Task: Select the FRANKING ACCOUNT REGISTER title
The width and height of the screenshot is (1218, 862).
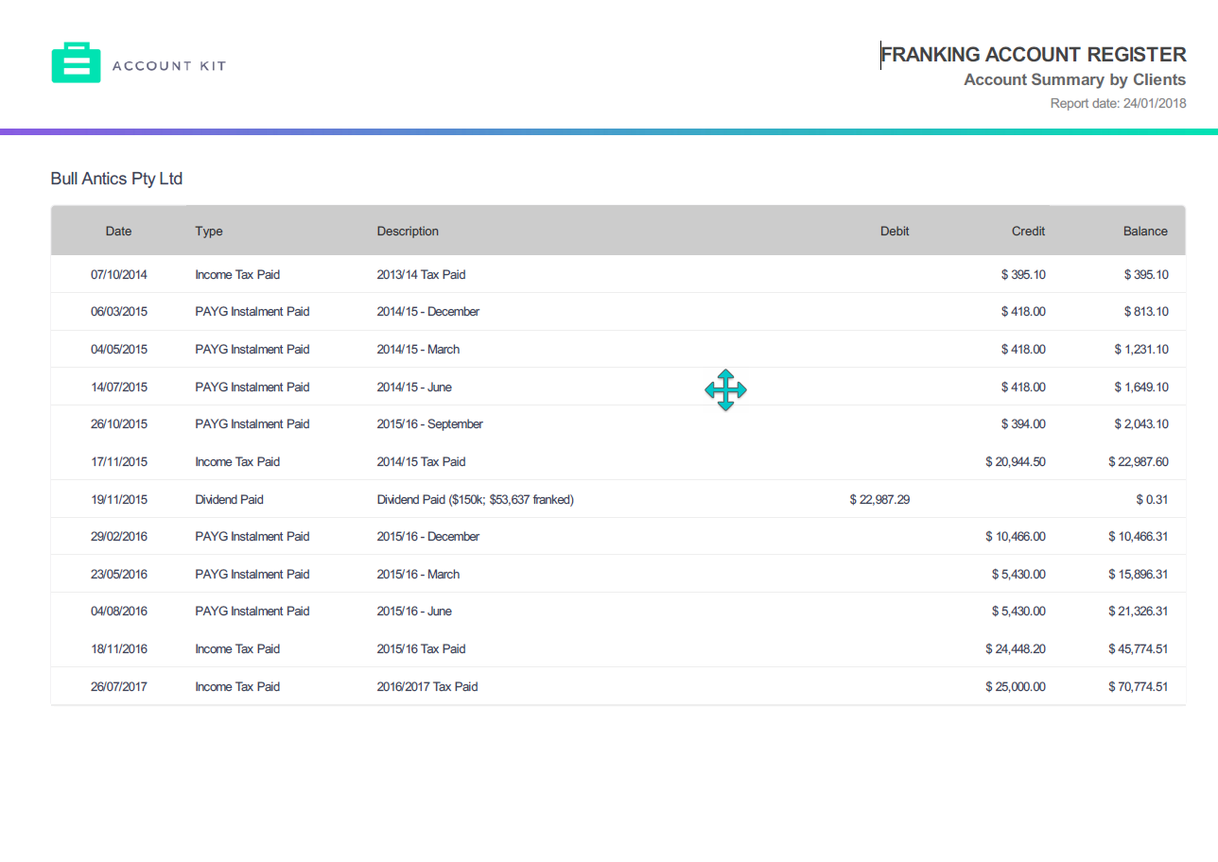Action: 1033,54
